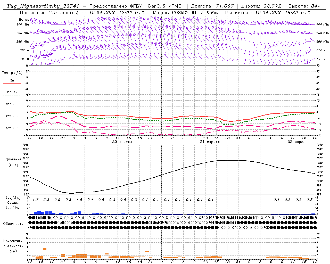Click the Ветер panel label
This screenshot has height=264, width=330.
point(24,20)
